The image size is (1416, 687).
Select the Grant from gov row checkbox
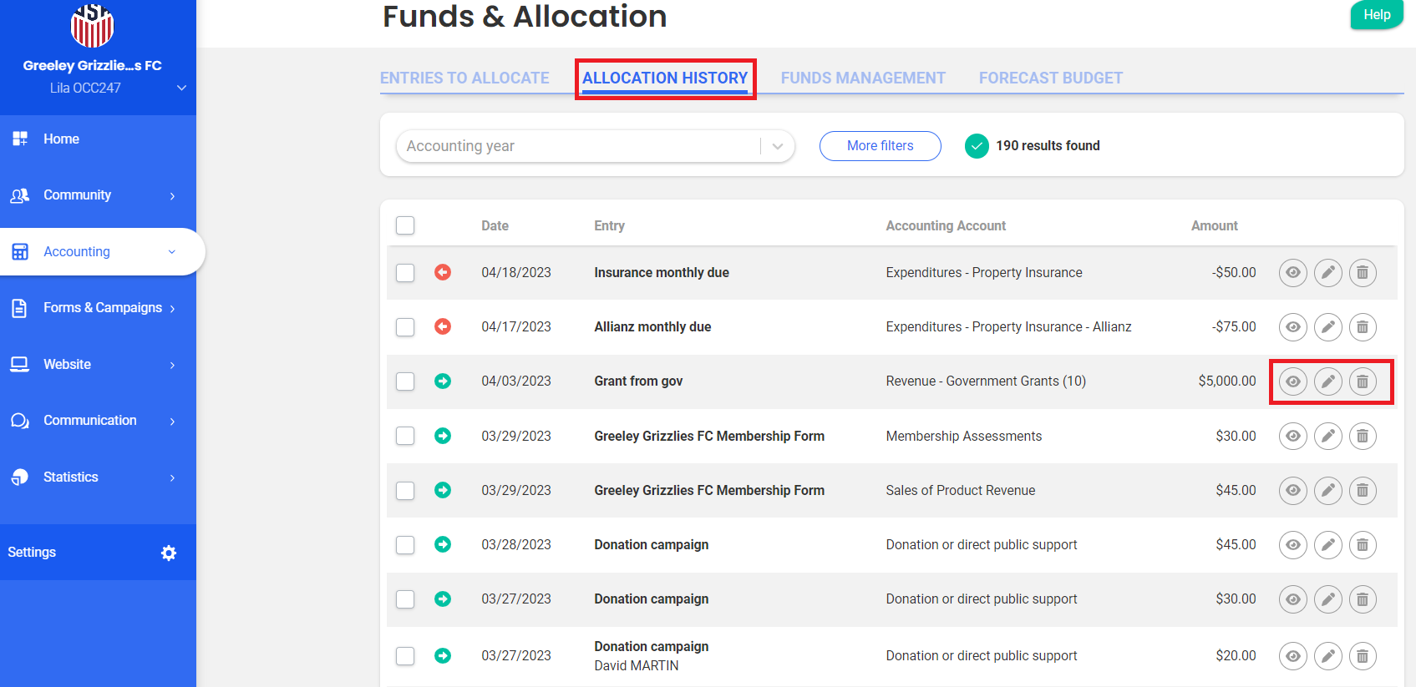tap(405, 381)
